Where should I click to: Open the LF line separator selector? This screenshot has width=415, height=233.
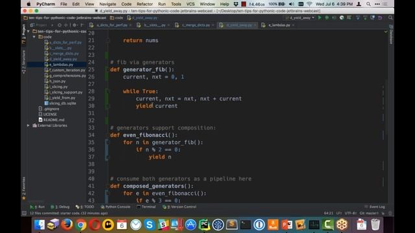click(338, 213)
